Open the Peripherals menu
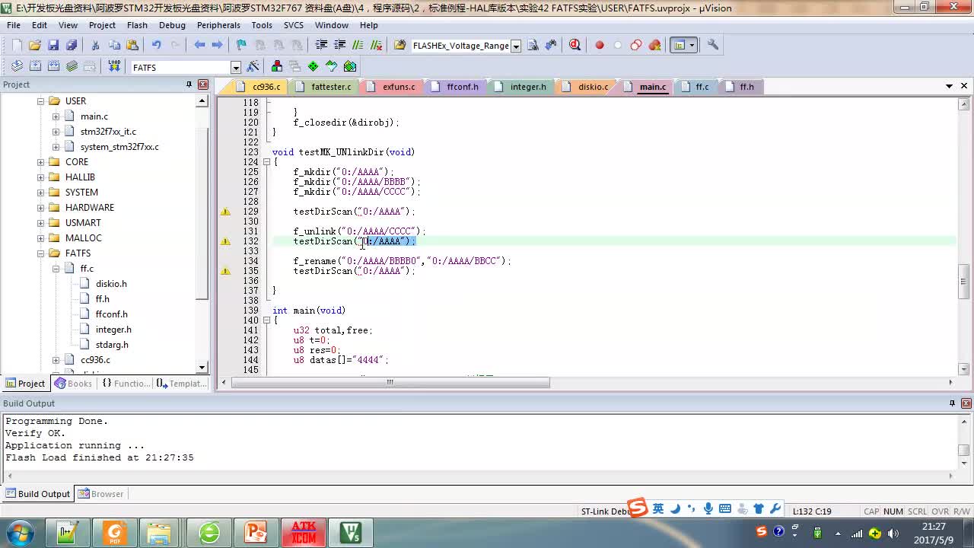The image size is (974, 548). pyautogui.click(x=218, y=25)
